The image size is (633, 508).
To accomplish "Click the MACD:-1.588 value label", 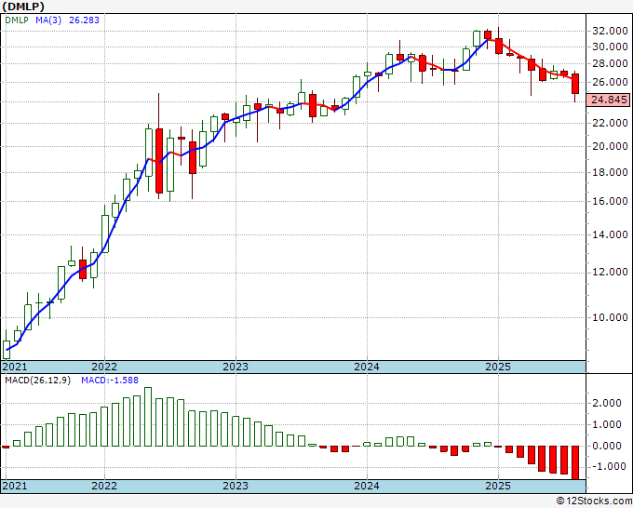I will pos(110,381).
